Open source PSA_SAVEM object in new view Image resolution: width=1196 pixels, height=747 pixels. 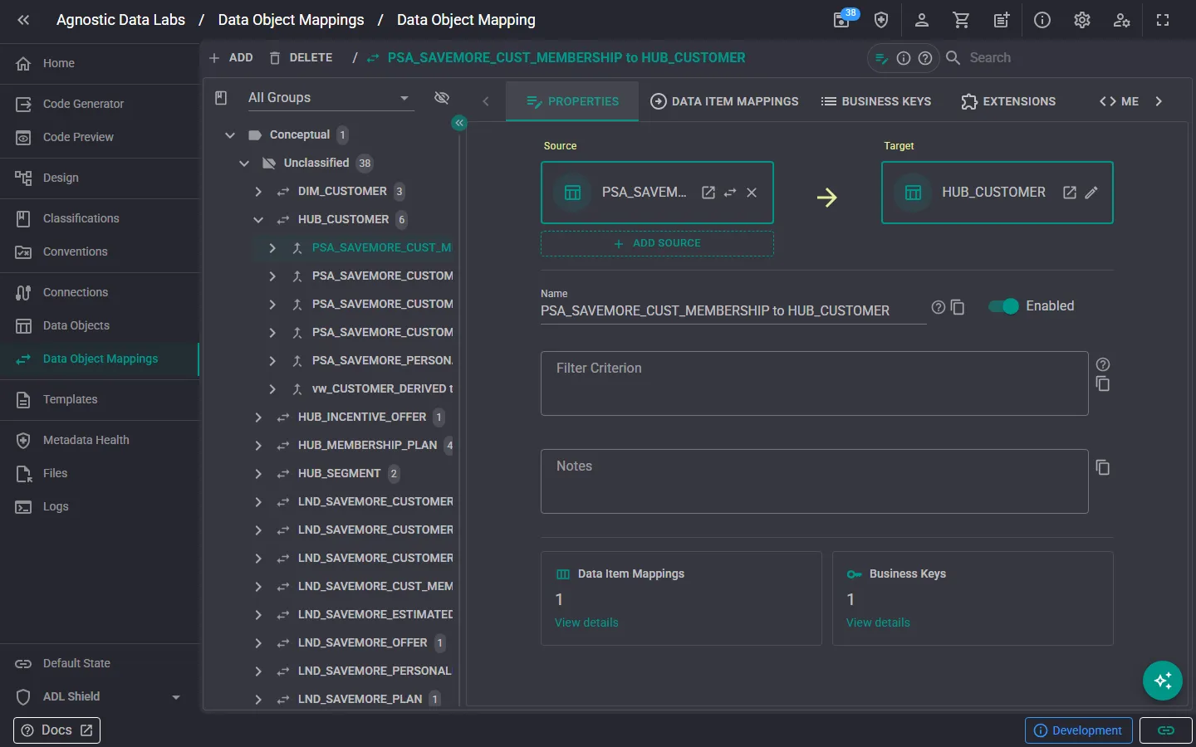(708, 193)
